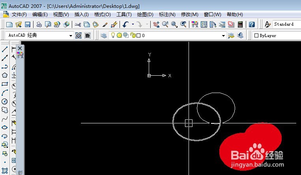Open the 文件(F) menu
The image size is (301, 175).
[x=19, y=15]
